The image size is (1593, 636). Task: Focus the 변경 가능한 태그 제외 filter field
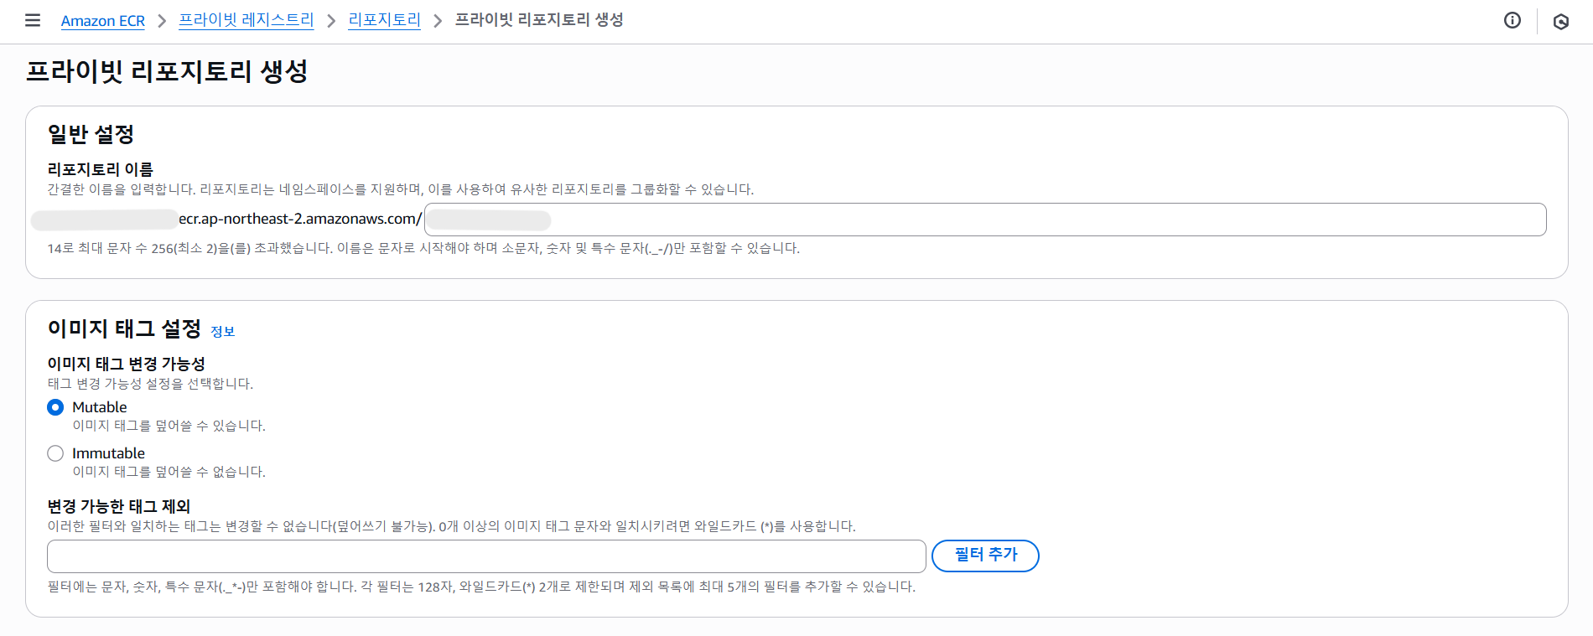click(486, 556)
